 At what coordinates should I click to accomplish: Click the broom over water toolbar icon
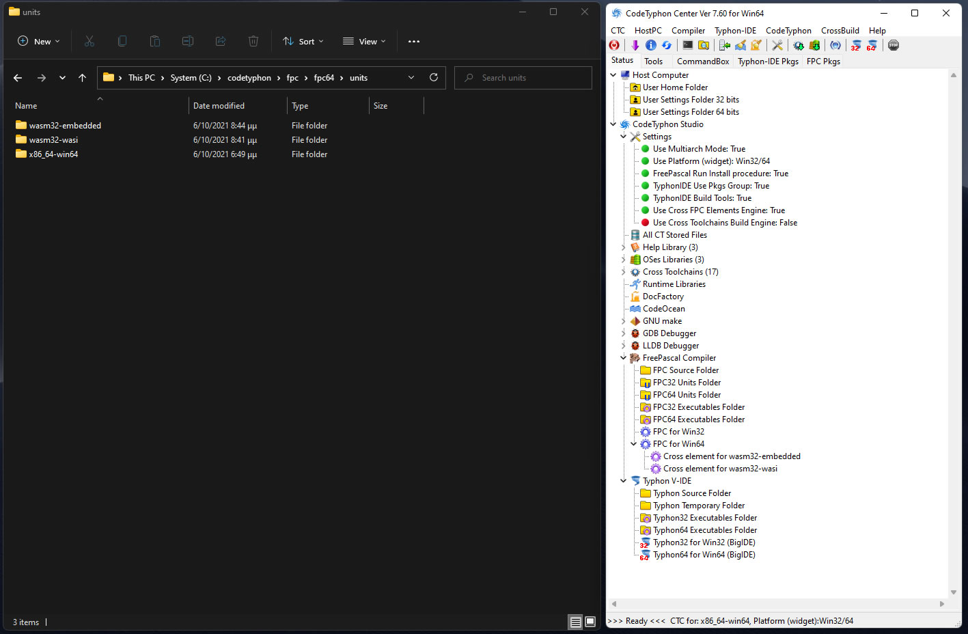coord(740,45)
